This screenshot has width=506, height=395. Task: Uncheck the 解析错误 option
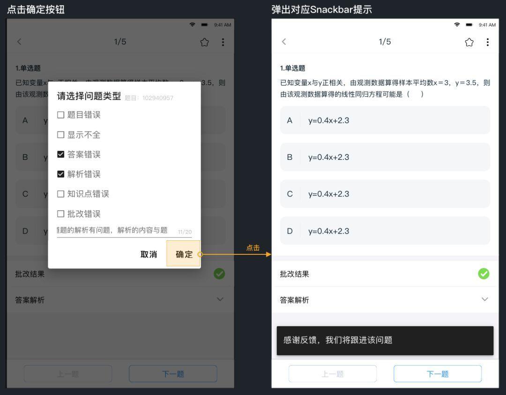(x=60, y=174)
